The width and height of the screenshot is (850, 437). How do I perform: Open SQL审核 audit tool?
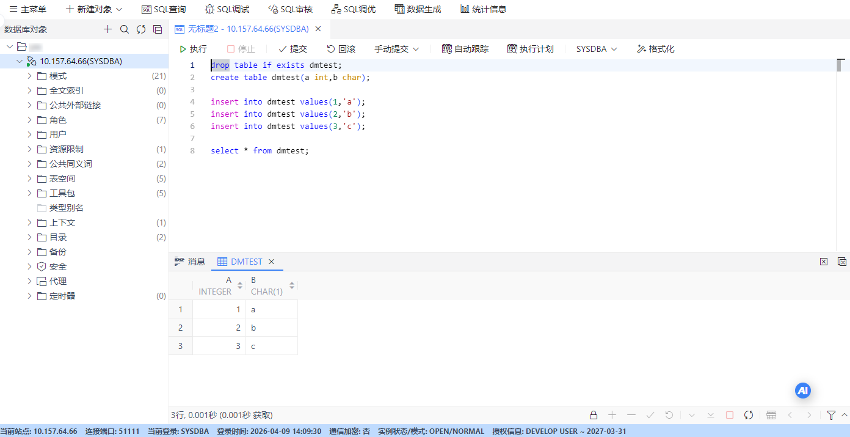pyautogui.click(x=291, y=9)
